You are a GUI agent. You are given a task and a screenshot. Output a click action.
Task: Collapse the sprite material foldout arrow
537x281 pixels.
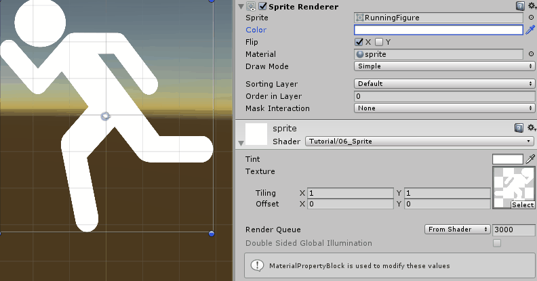point(241,144)
